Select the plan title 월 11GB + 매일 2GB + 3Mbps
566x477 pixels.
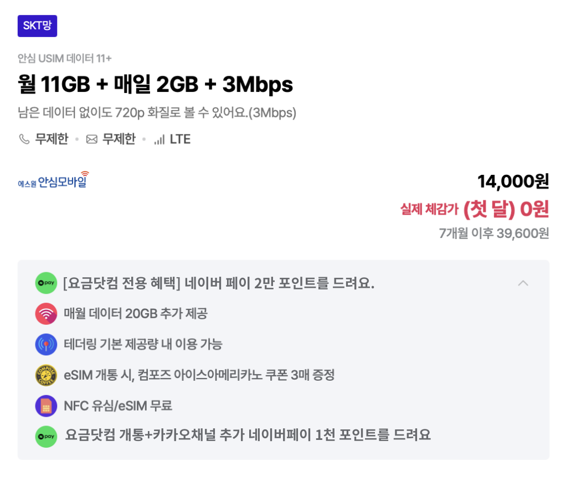tap(154, 85)
